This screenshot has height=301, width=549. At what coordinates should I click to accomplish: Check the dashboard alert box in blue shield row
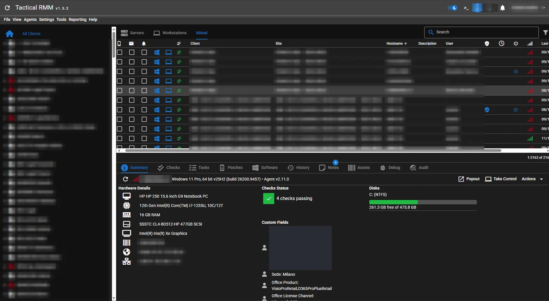coord(144,110)
